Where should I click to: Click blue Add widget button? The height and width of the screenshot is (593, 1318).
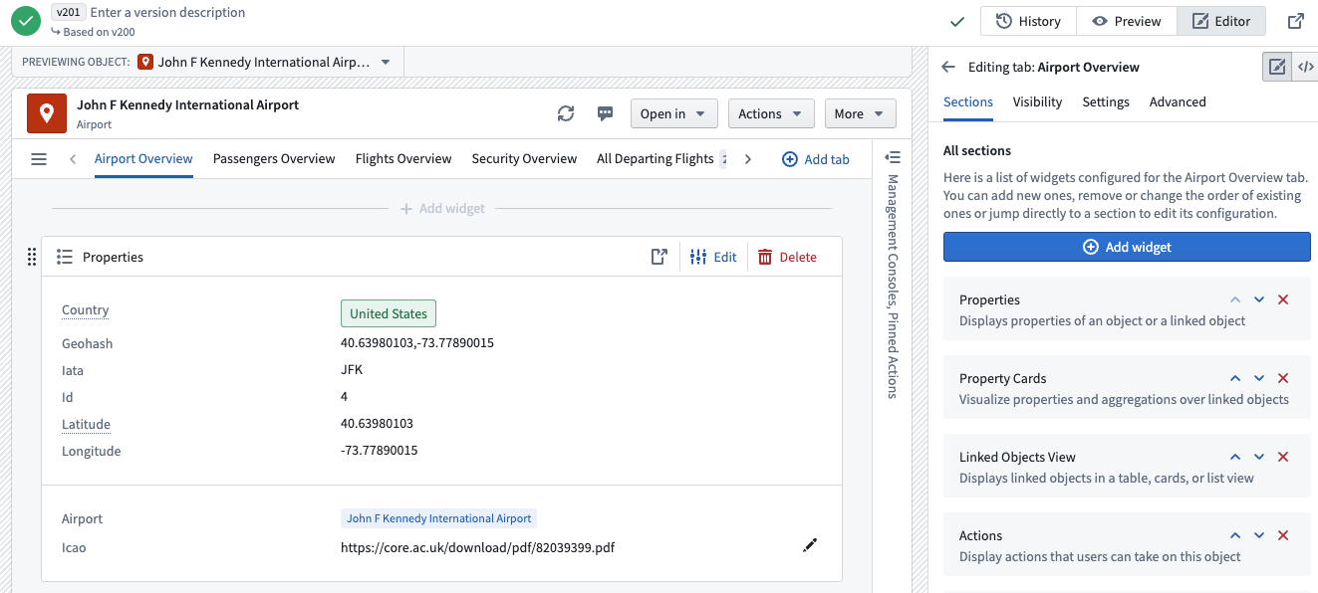tap(1127, 247)
